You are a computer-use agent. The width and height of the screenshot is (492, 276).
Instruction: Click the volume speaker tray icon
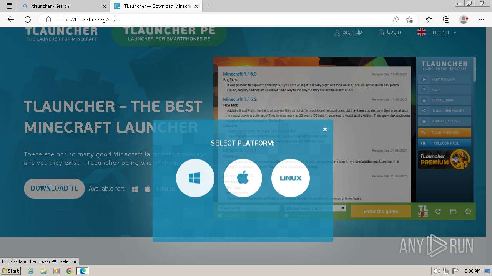coord(437,271)
